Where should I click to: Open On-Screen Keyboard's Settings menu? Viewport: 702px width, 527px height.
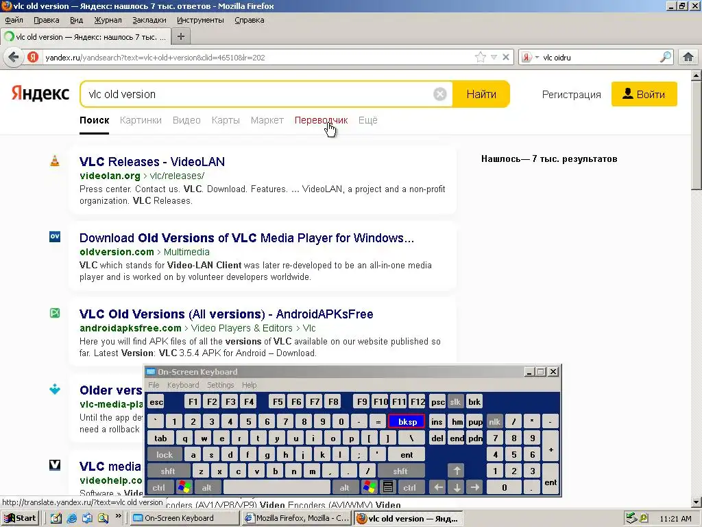pyautogui.click(x=220, y=385)
